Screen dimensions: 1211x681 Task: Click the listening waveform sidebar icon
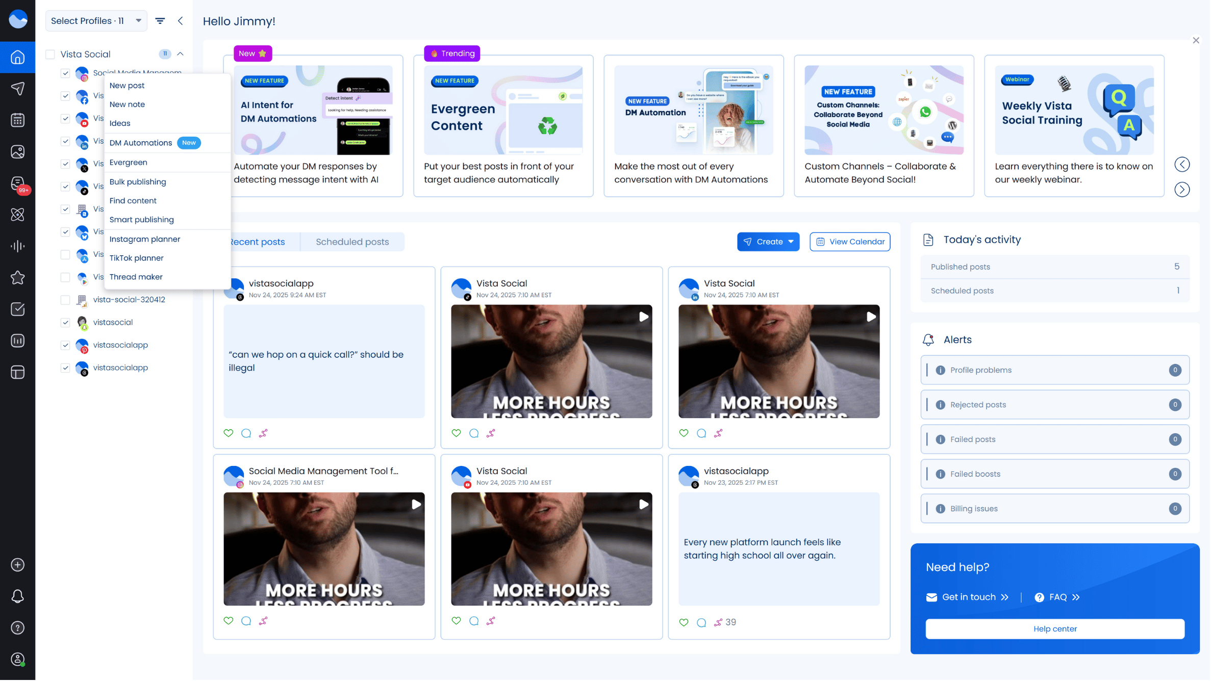[x=17, y=247]
